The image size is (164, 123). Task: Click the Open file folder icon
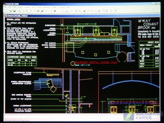(x=11, y=11)
